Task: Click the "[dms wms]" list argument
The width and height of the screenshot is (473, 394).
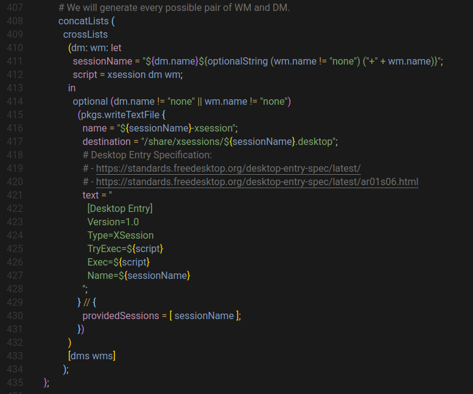Action: [91, 356]
